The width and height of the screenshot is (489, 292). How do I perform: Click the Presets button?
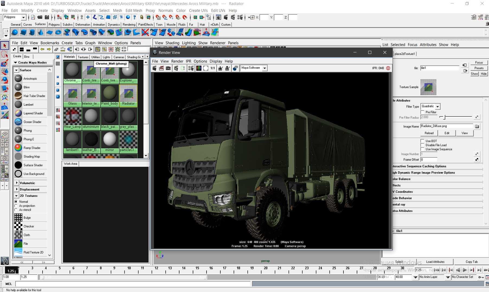tap(479, 68)
